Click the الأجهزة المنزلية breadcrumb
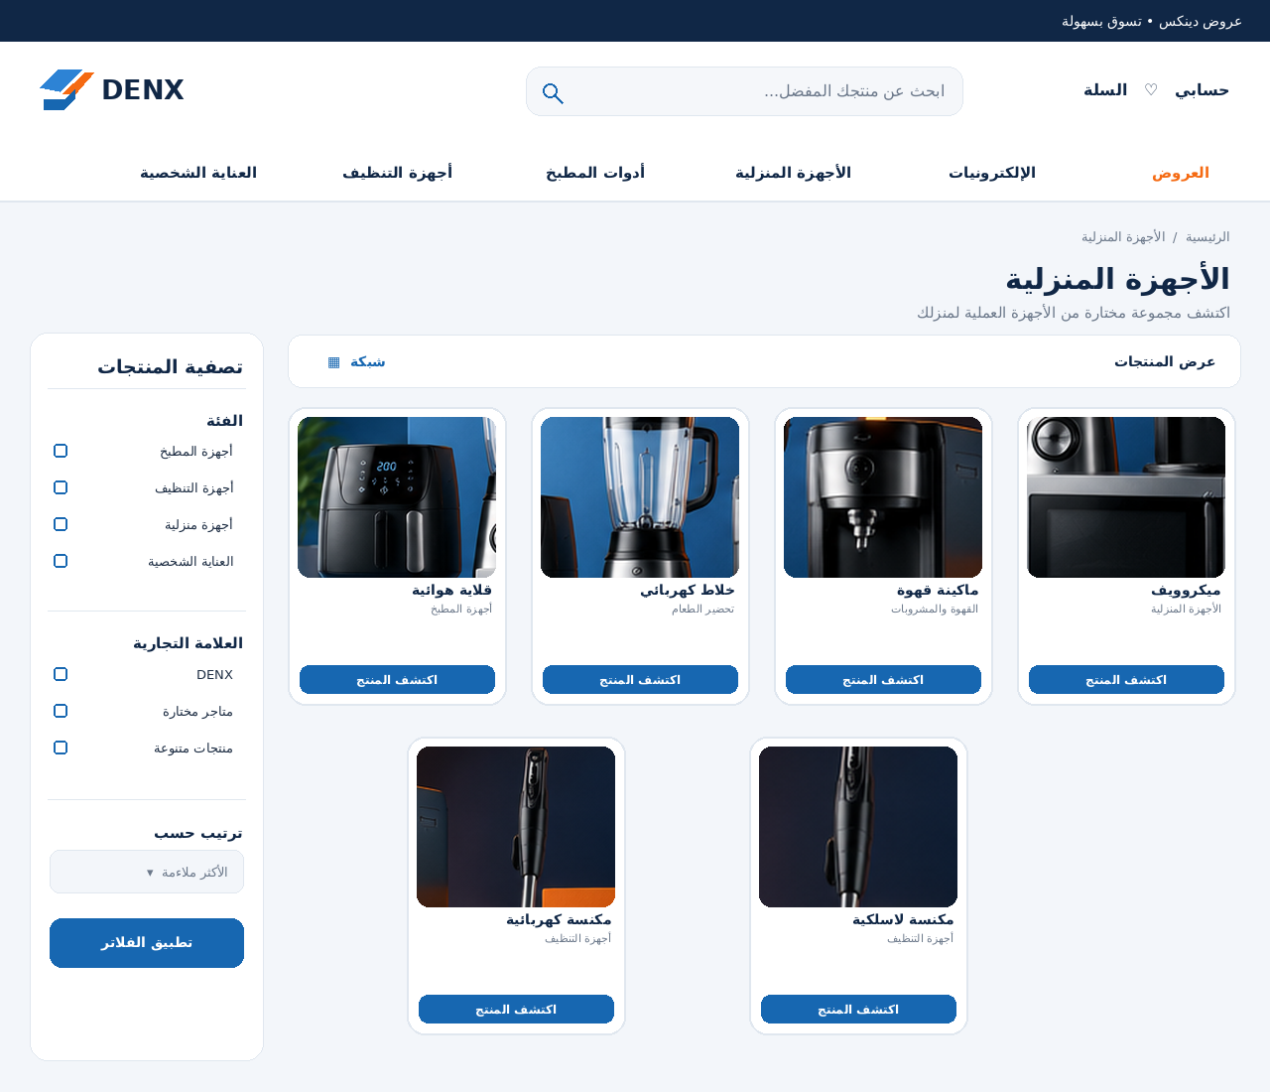 (1123, 237)
